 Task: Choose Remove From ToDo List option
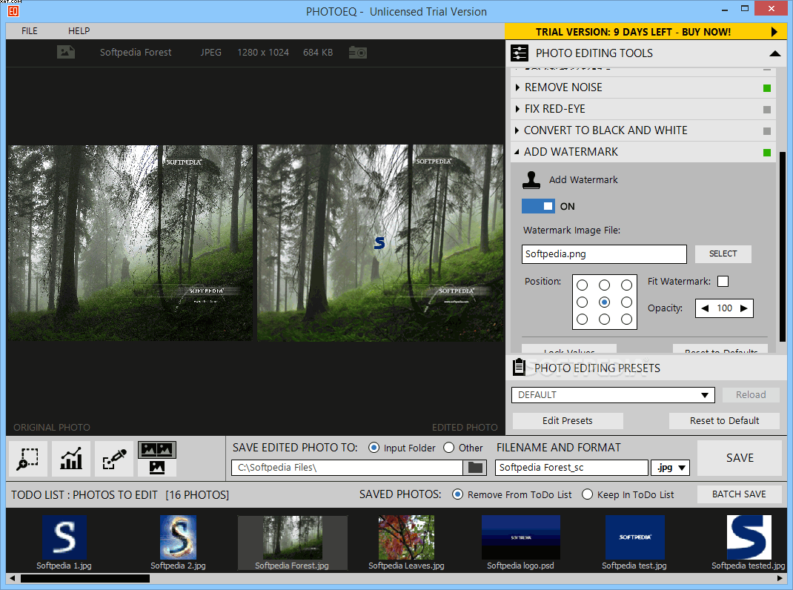457,494
